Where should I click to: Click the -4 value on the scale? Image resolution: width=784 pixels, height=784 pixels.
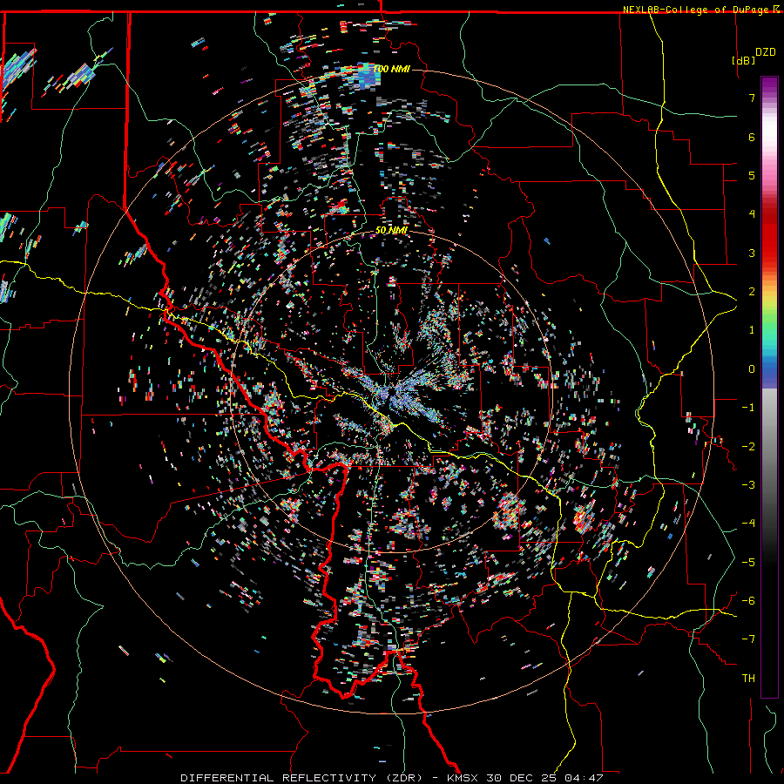point(748,524)
